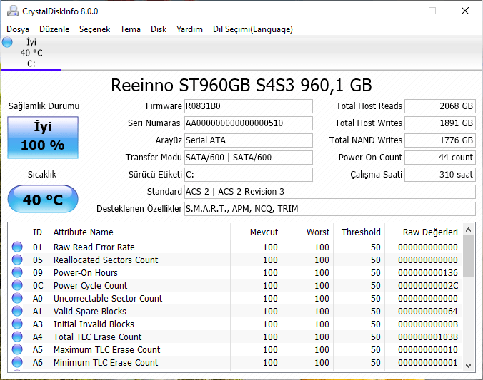Click status orb beside Total TLC Erase Count
This screenshot has width=483, height=380.
point(17,337)
